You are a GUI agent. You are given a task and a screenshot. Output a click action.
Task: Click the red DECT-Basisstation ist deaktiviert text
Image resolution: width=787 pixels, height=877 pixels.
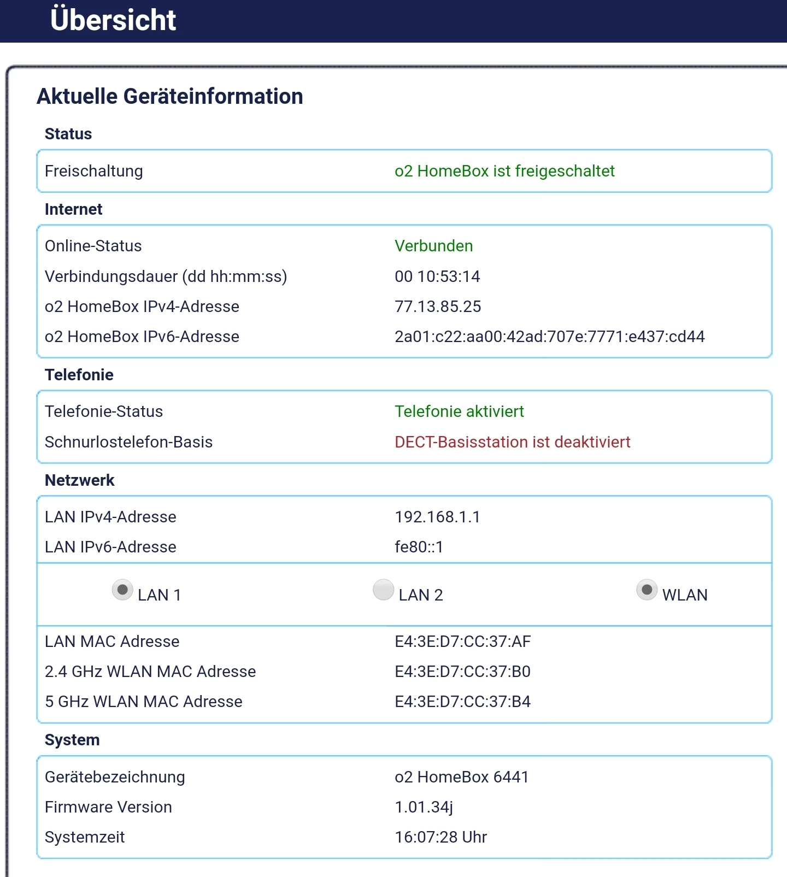(x=512, y=442)
